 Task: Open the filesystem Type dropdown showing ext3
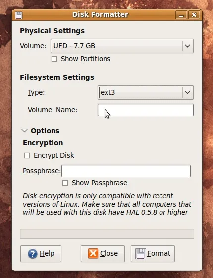point(146,92)
